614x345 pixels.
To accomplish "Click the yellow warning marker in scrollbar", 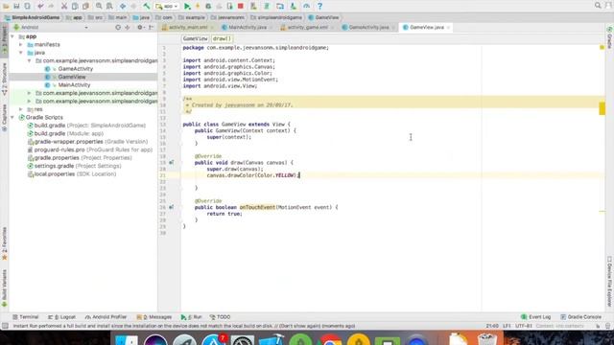I will pos(602,108).
